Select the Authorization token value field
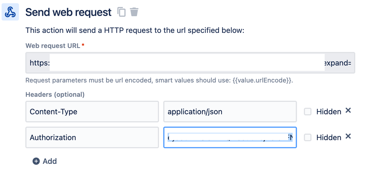 coord(230,137)
